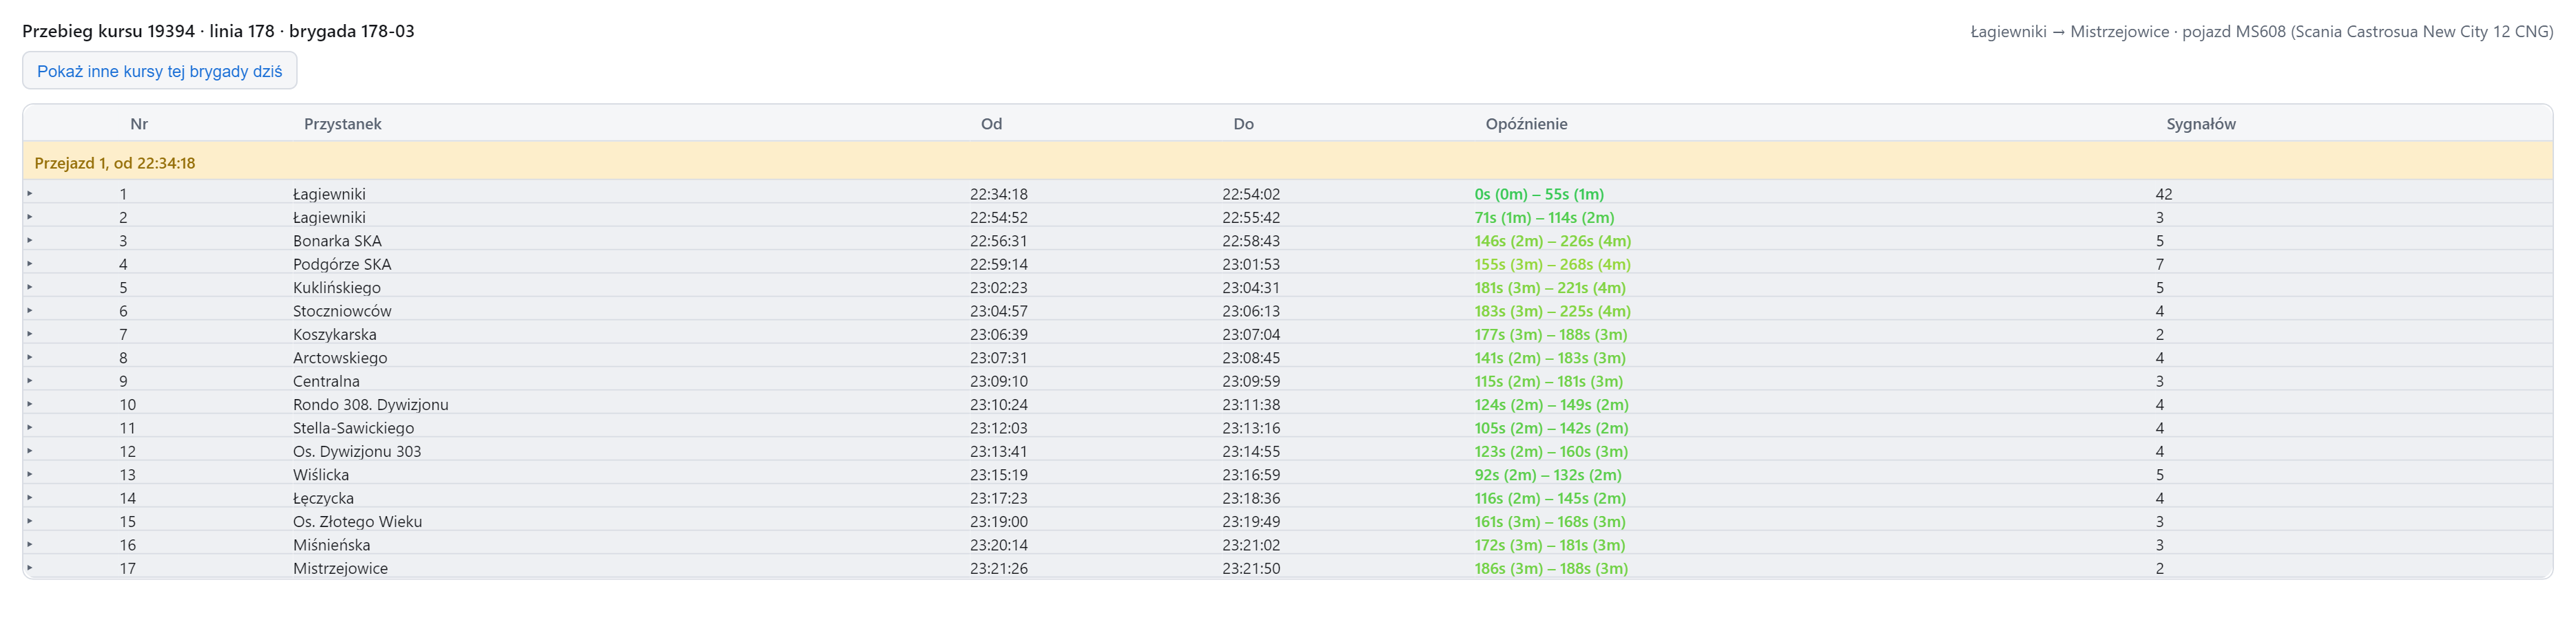Click the delay 183s (3m) – 225s (4m)
This screenshot has height=622, width=2576.
tap(1552, 310)
